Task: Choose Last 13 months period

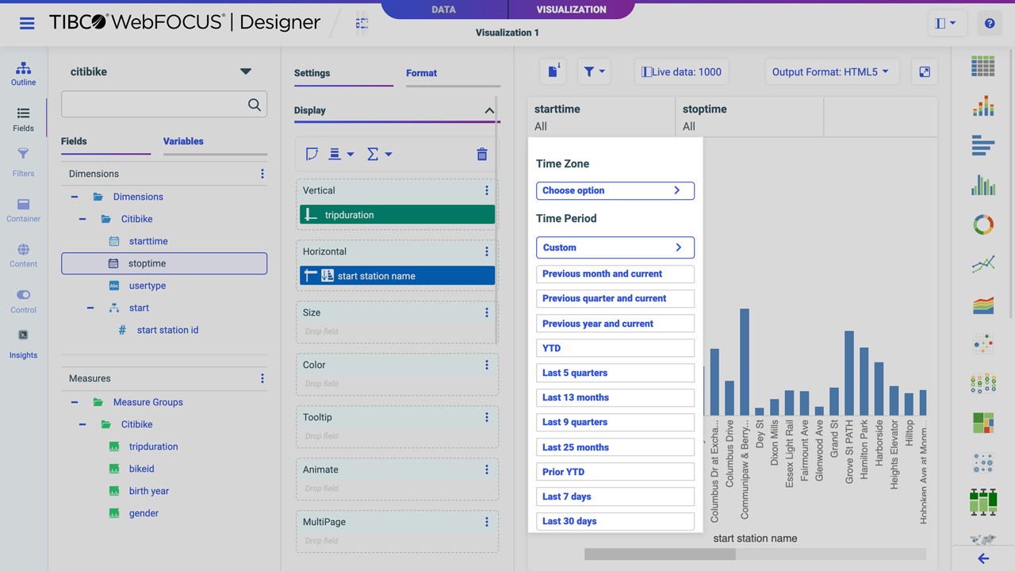Action: click(x=615, y=397)
